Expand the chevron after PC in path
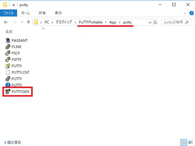195x146 pixels. (x=52, y=22)
